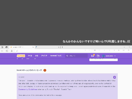Switch to the Scratch browser tab
Screen dimensions: 132x99
[22, 47]
